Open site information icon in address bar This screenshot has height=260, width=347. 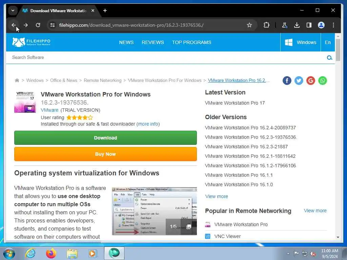click(x=53, y=25)
